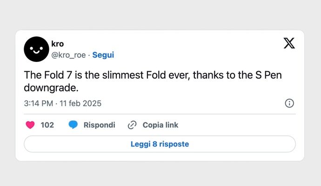Click the 102 likes count

pyautogui.click(x=47, y=125)
